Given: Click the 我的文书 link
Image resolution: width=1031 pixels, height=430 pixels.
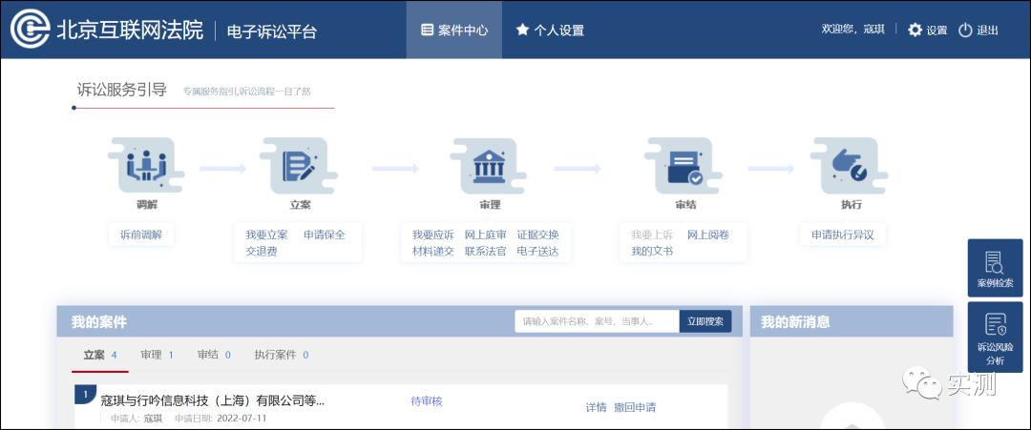Looking at the screenshot, I should pos(652,251).
